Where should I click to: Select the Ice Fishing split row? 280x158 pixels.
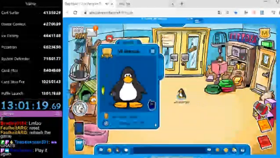click(31, 36)
